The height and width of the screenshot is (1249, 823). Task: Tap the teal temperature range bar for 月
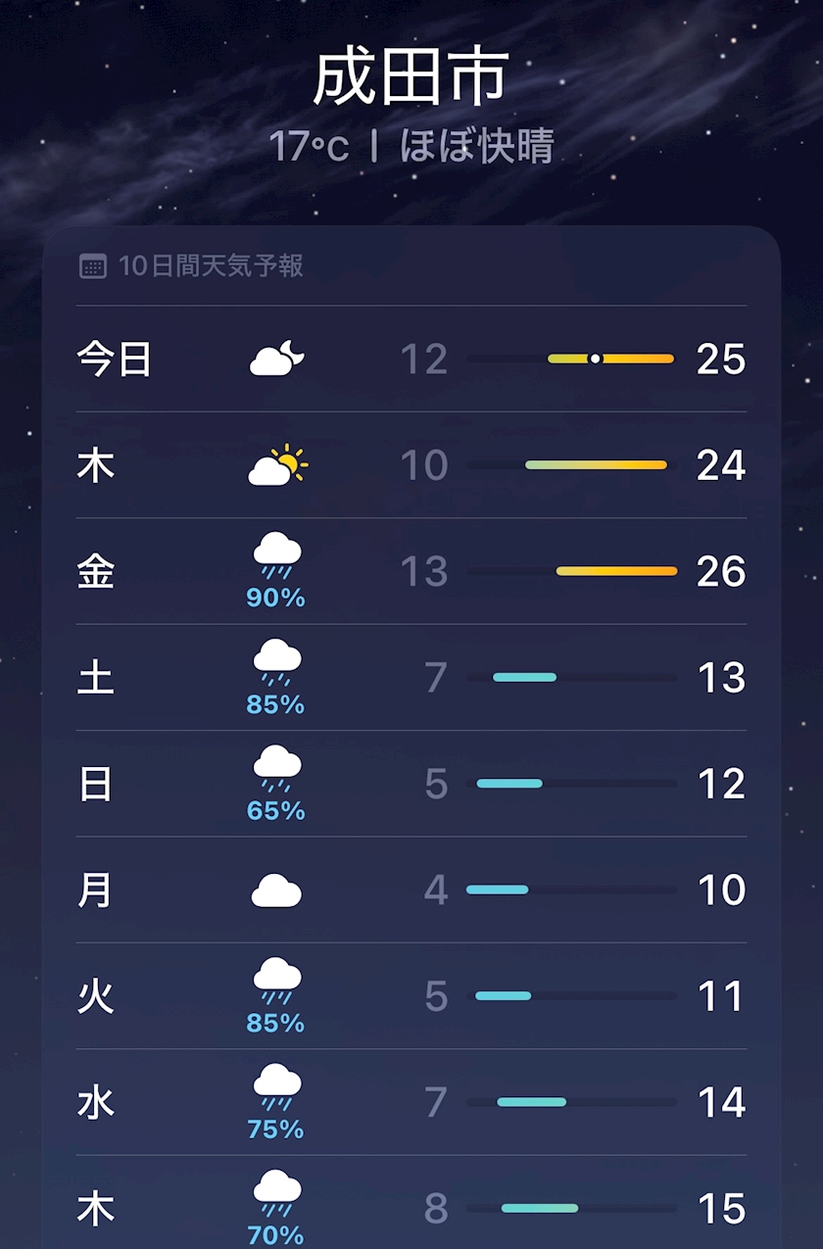(498, 889)
